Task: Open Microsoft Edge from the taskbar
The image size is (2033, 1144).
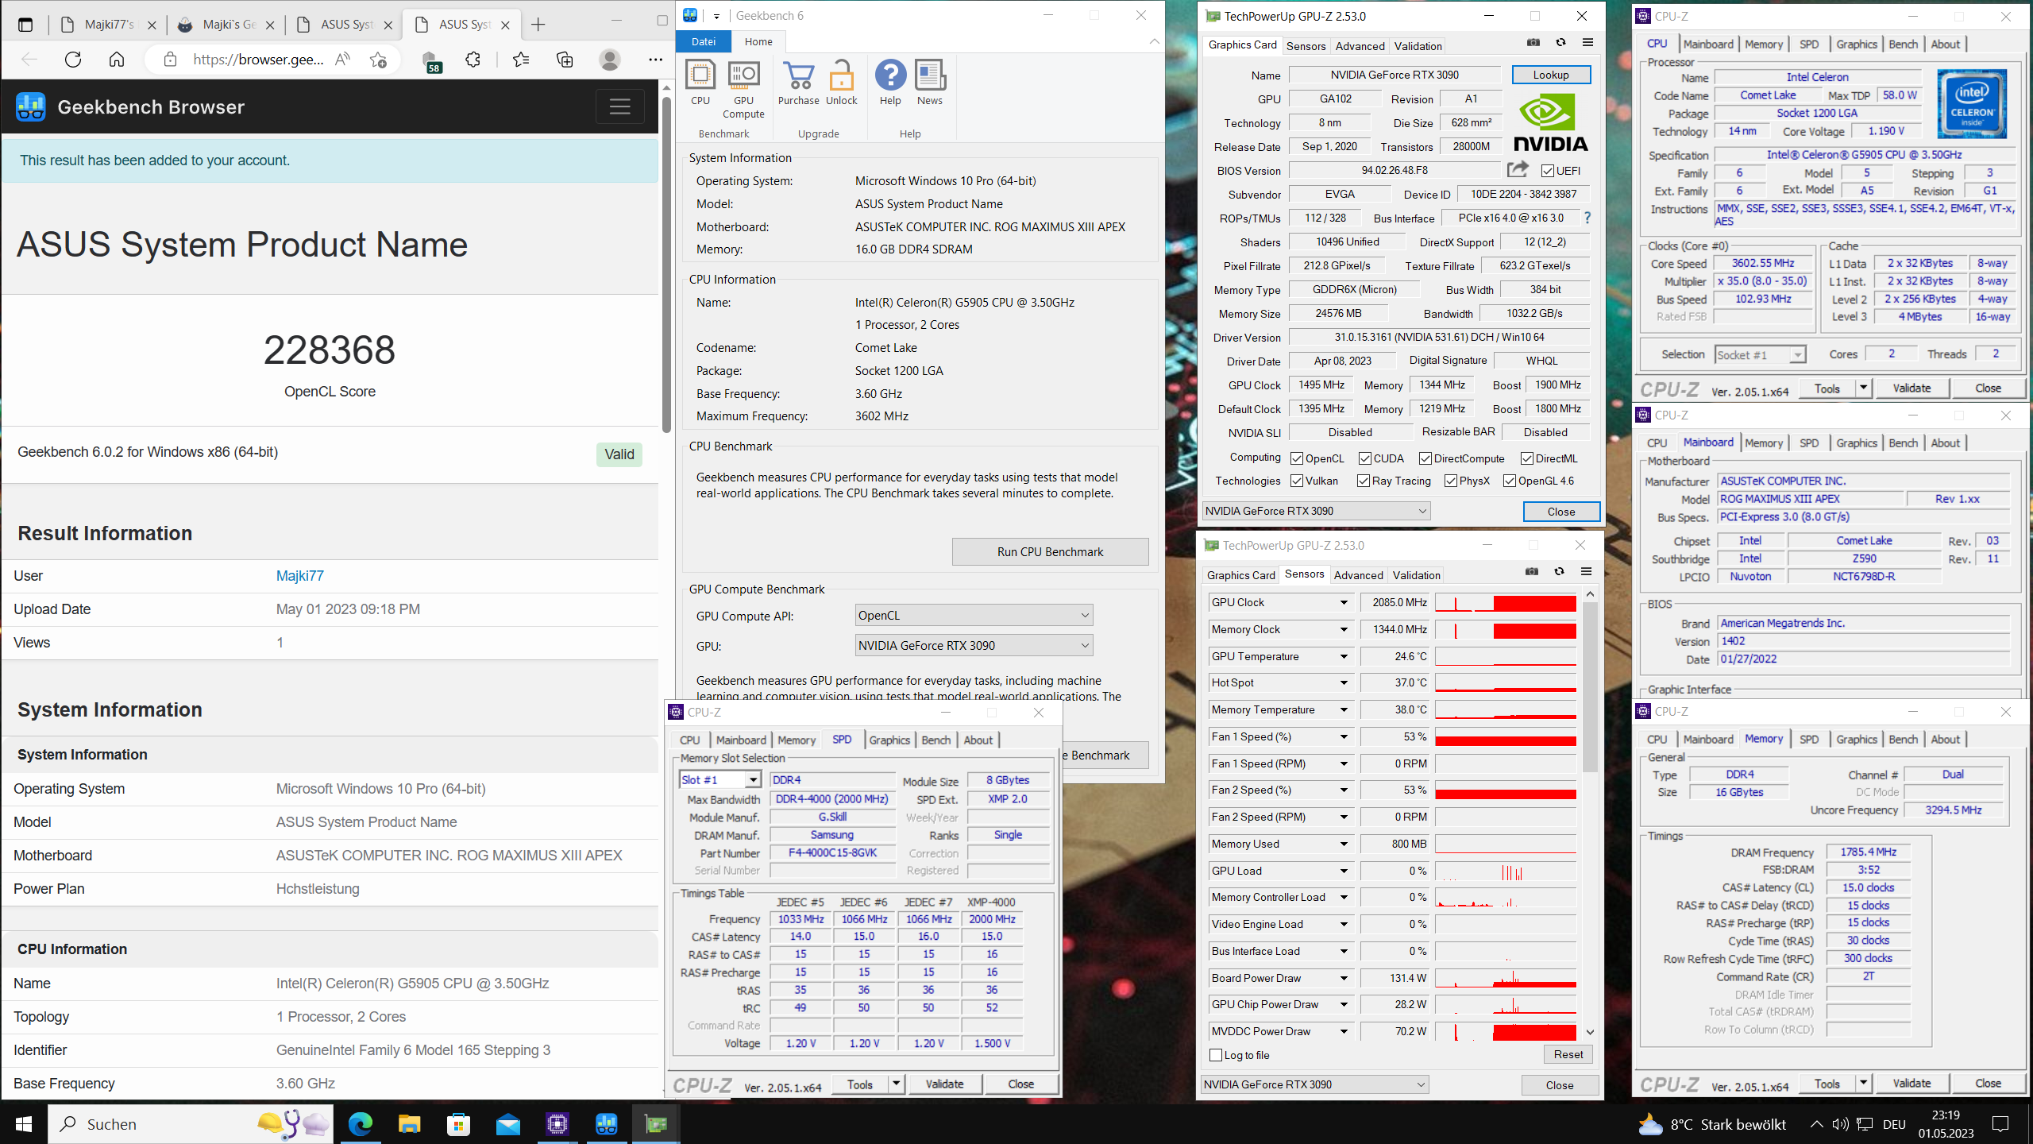Action: click(360, 1123)
